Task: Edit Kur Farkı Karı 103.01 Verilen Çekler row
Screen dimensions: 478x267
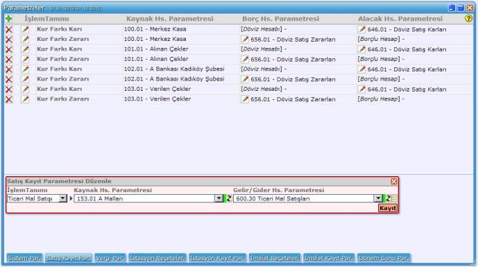Action: pyautogui.click(x=25, y=89)
